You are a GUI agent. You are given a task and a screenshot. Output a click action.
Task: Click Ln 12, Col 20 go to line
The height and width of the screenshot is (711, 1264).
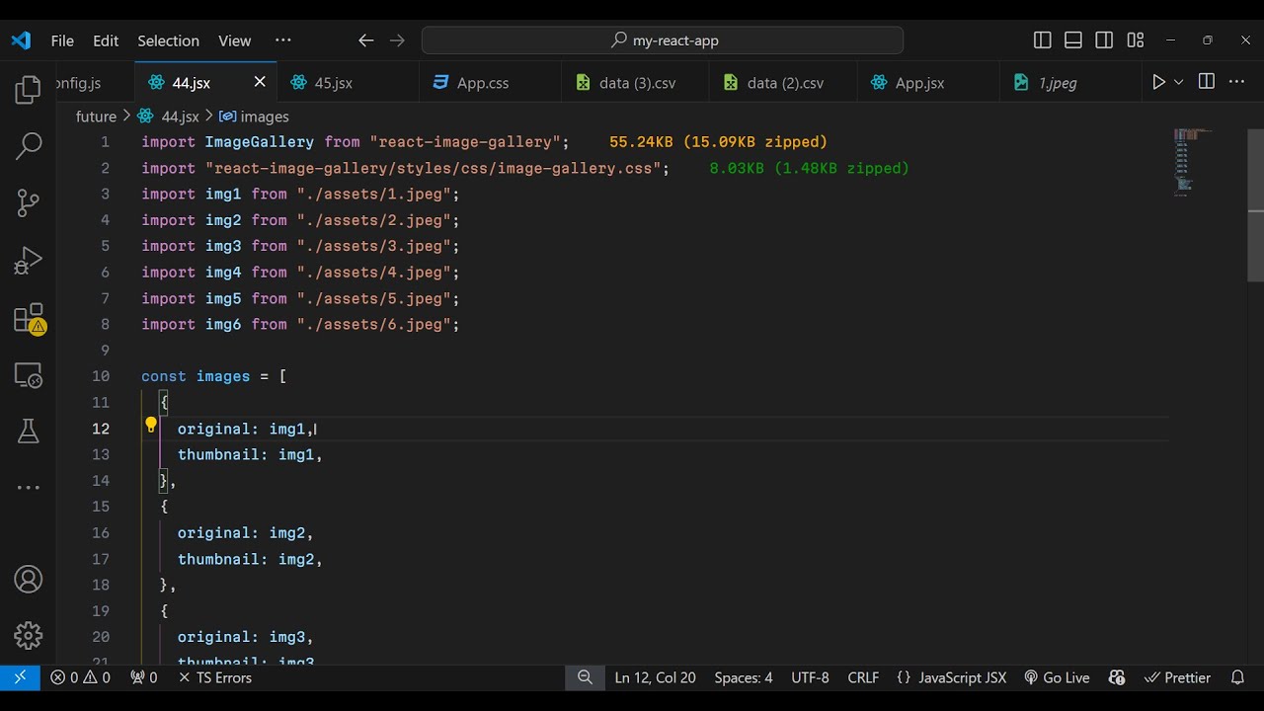point(655,677)
